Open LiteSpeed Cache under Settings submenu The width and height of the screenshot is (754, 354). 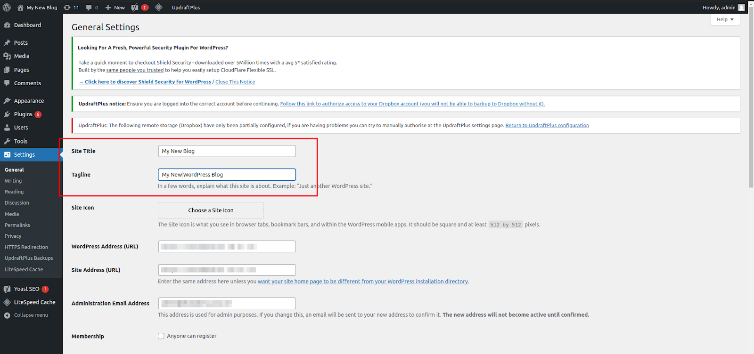[x=24, y=270]
